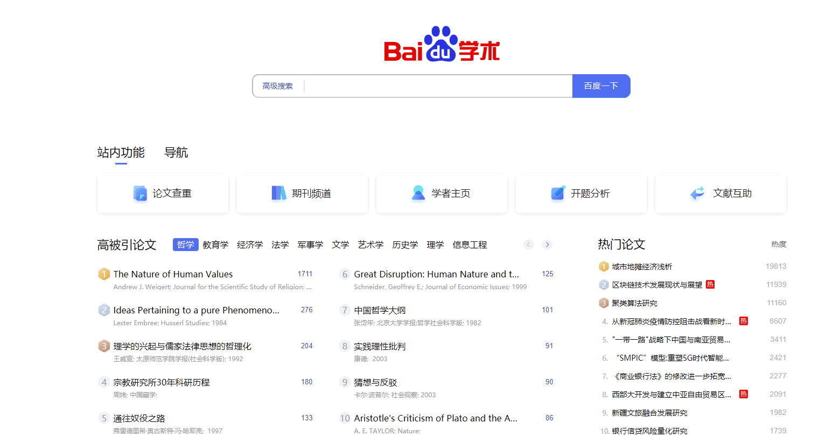Image resolution: width=833 pixels, height=444 pixels.
Task: Open paper 宗教研究所30年科研历程
Action: 162,382
